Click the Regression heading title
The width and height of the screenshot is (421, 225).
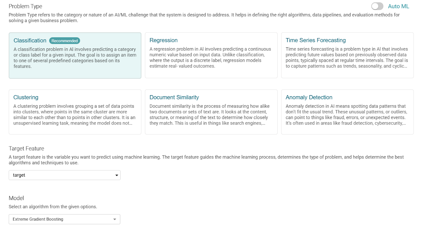pos(163,40)
